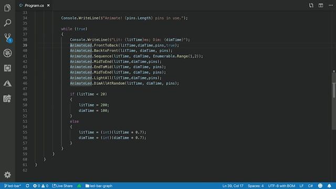This screenshot has width=336, height=189.
Task: Click the 'else' keyword on line 53
Action: click(x=74, y=121)
